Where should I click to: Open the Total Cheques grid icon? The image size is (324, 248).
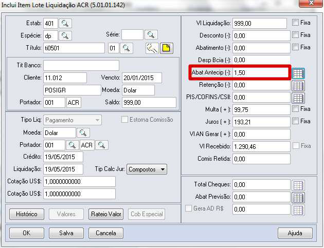pos(298,185)
